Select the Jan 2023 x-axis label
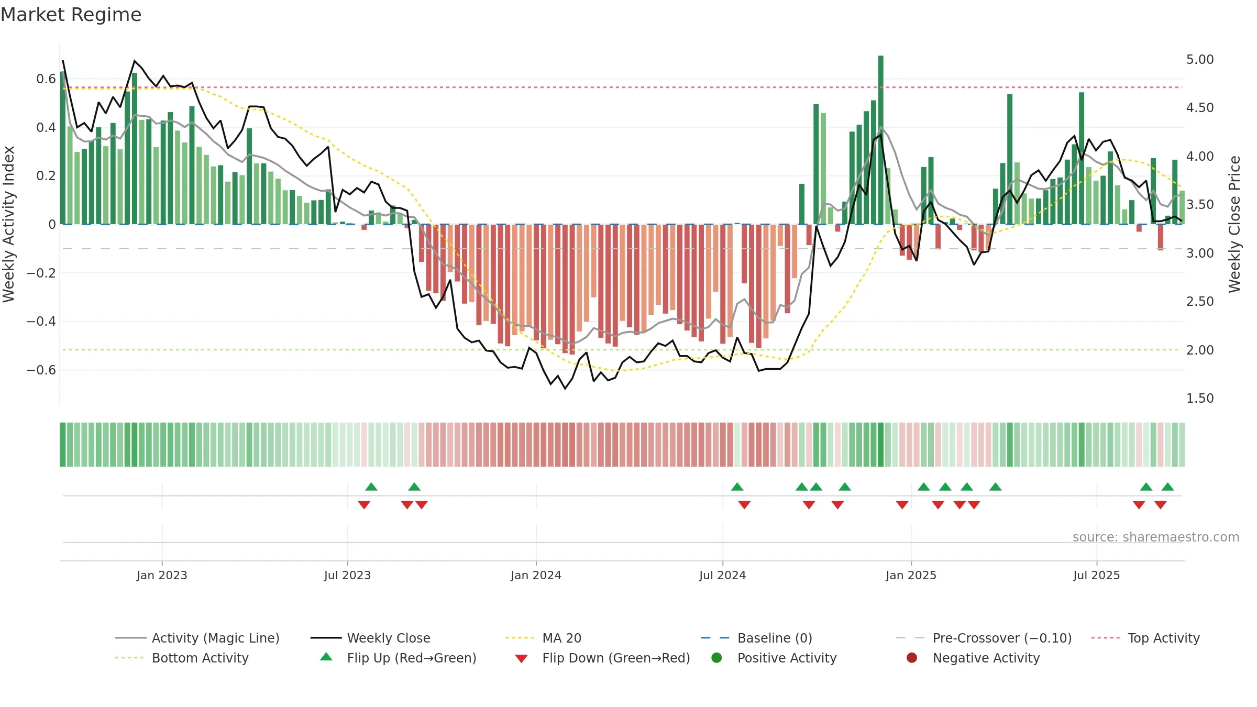 162,575
